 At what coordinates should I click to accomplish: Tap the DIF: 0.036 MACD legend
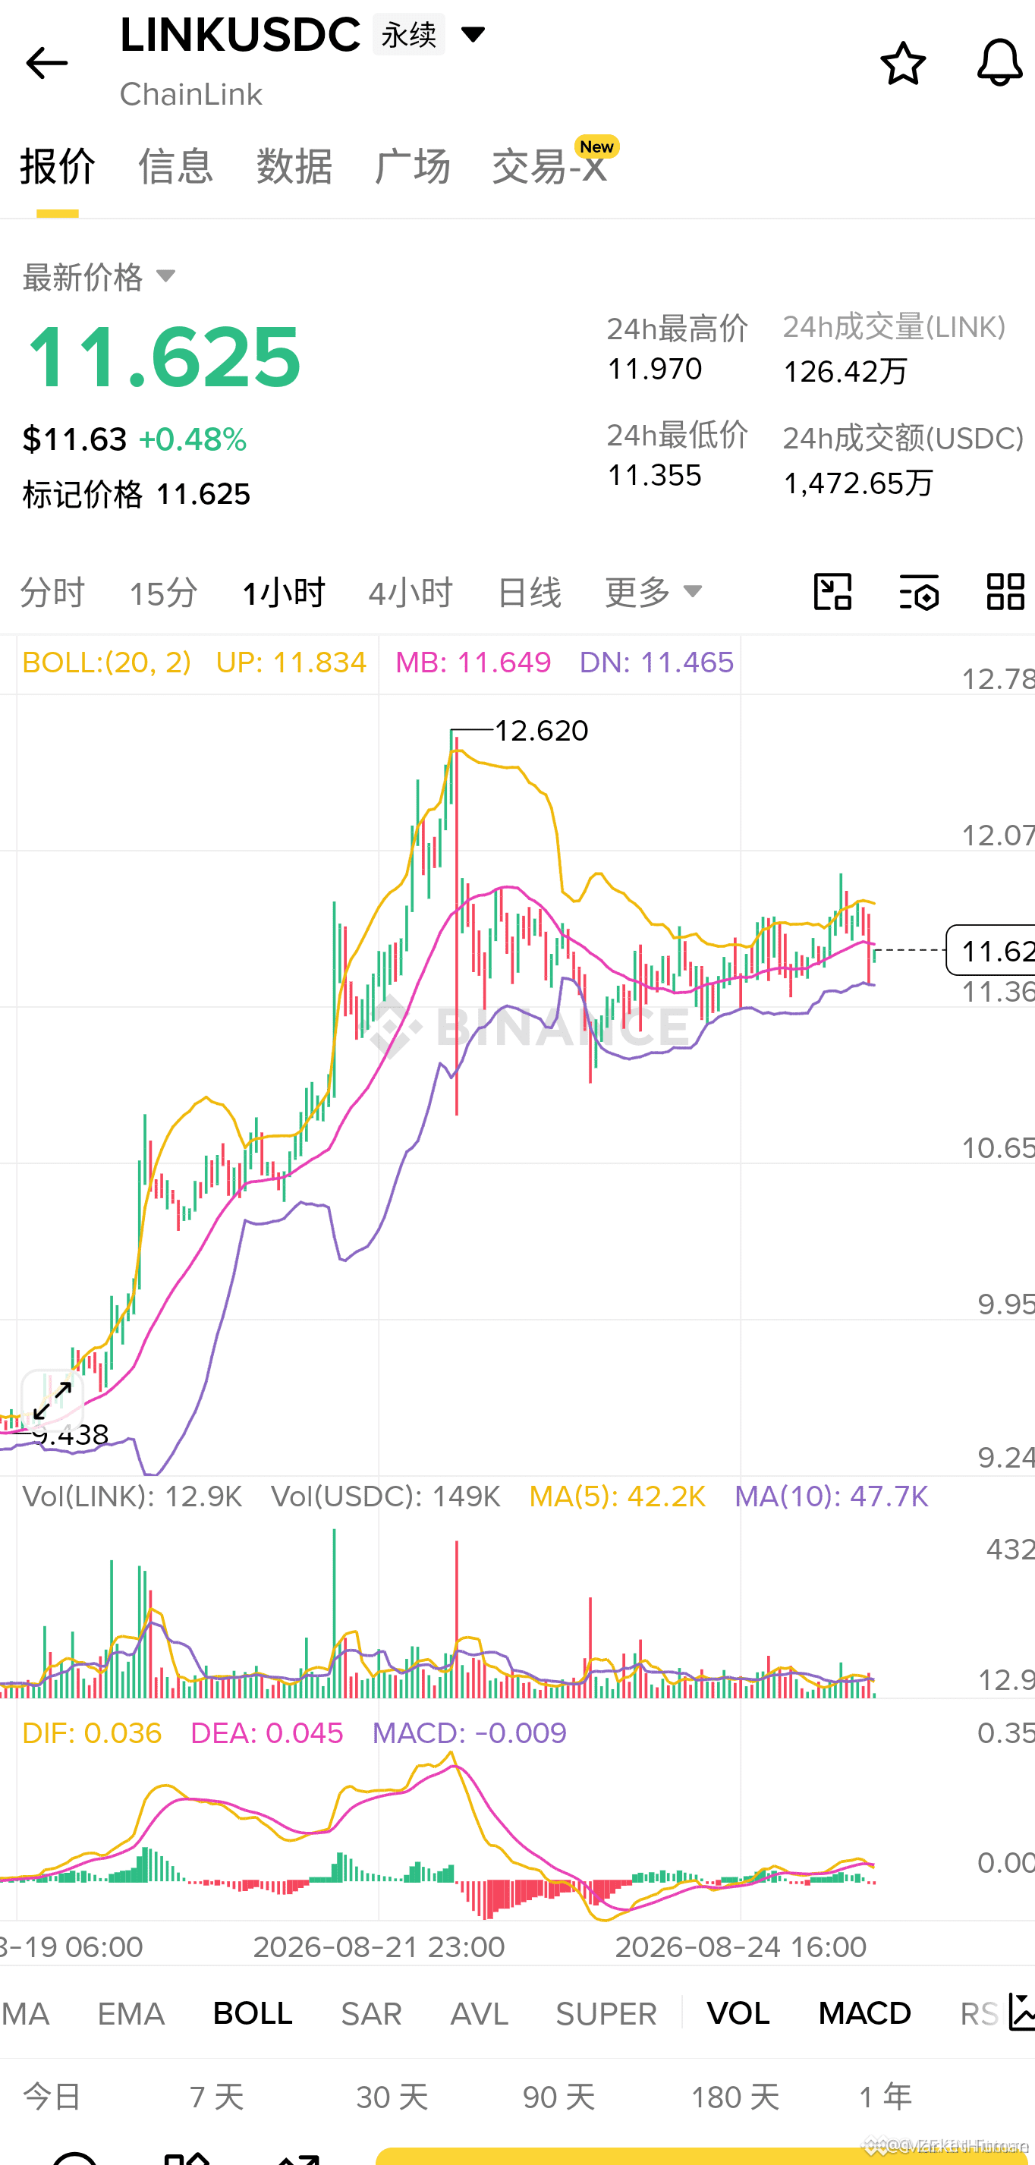pos(92,1733)
